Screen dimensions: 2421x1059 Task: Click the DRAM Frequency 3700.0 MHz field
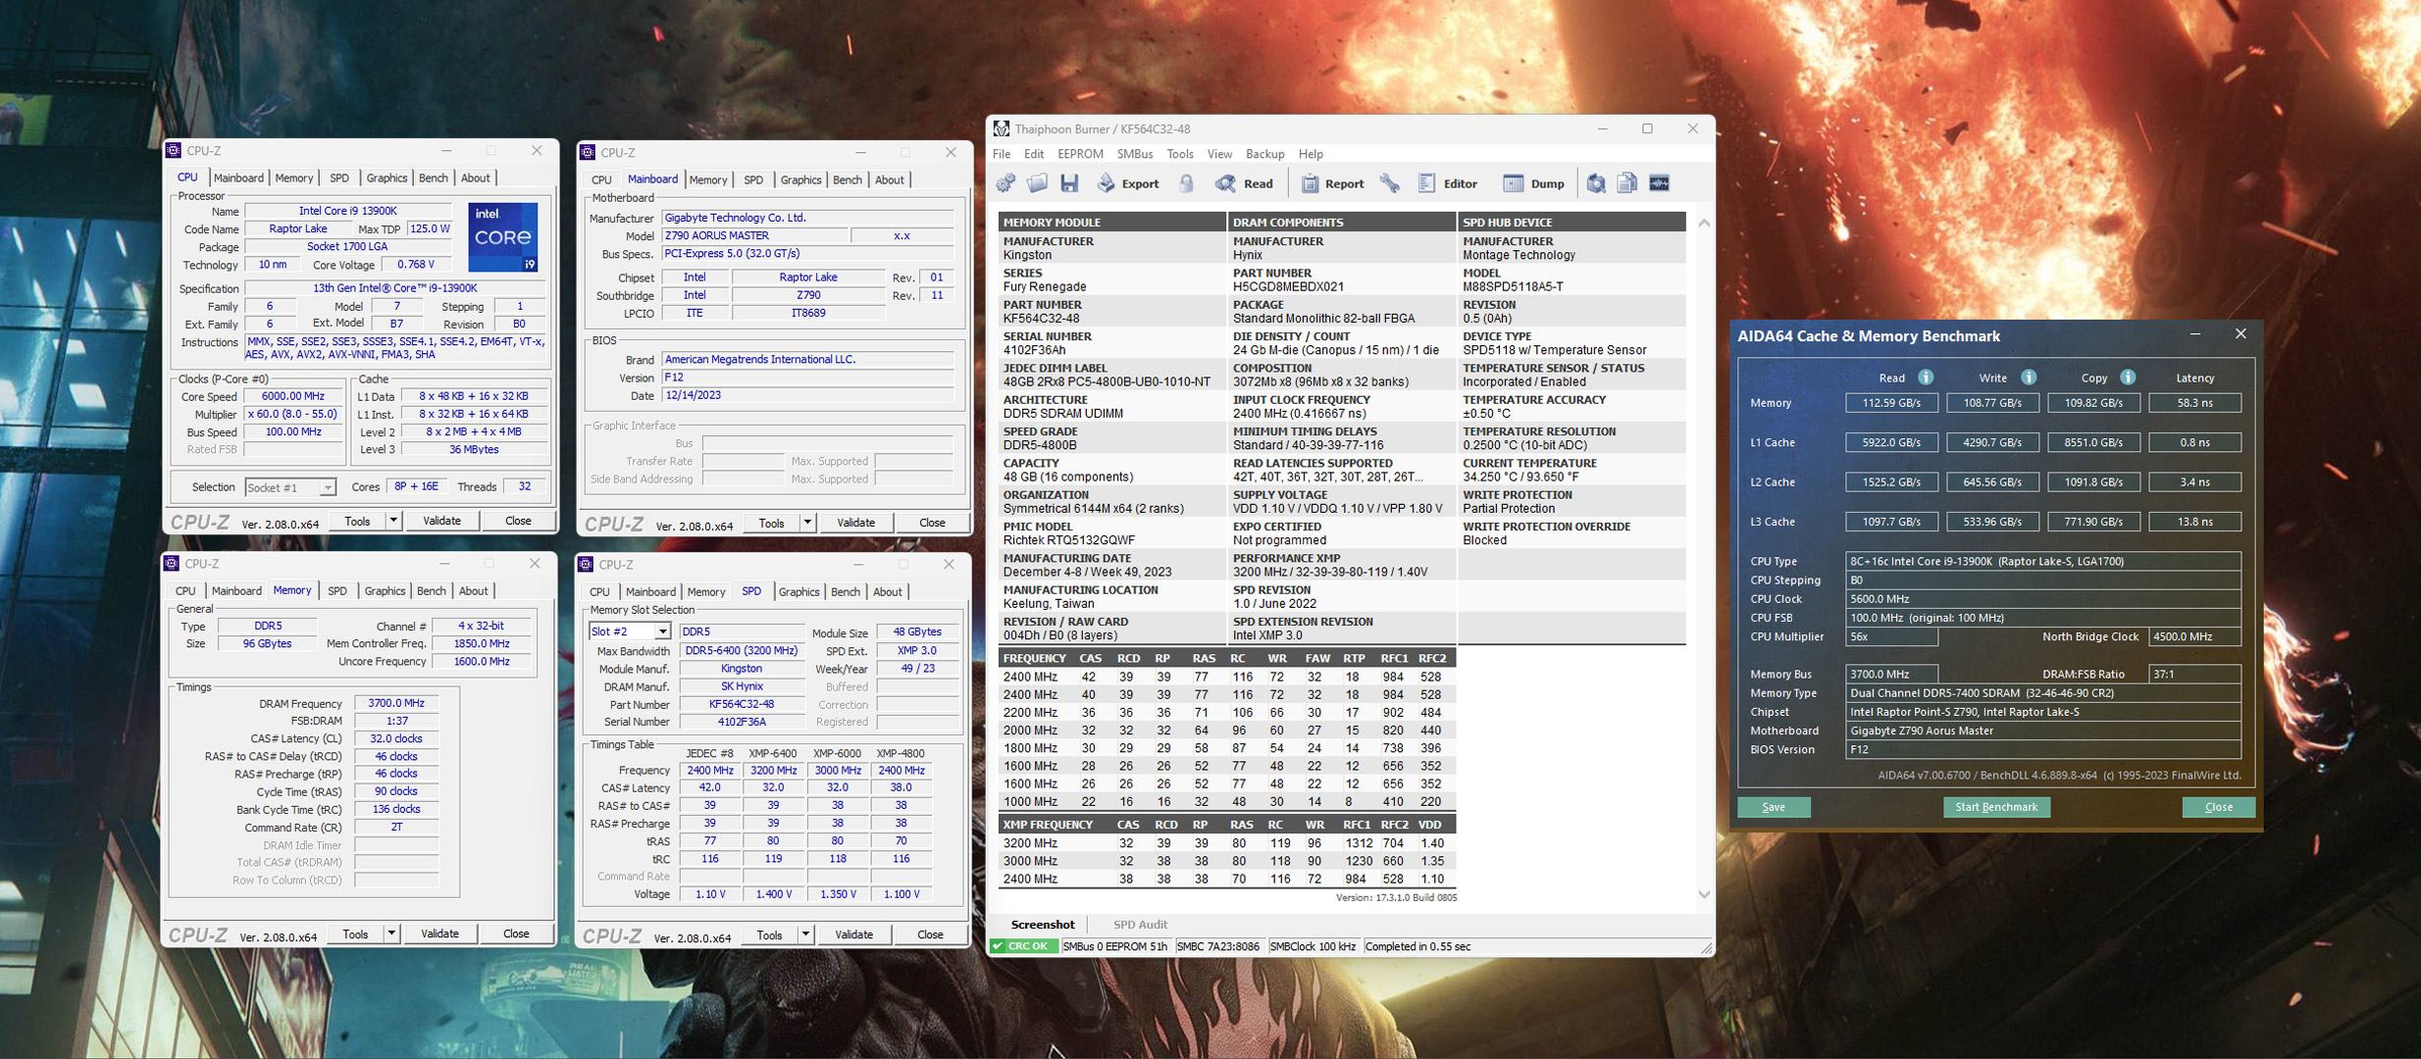[x=396, y=703]
